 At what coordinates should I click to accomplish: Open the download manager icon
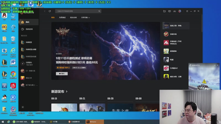coord(175,11)
